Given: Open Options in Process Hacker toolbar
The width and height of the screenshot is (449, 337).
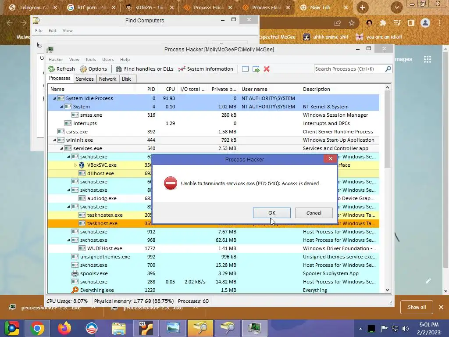Looking at the screenshot, I should pos(93,69).
